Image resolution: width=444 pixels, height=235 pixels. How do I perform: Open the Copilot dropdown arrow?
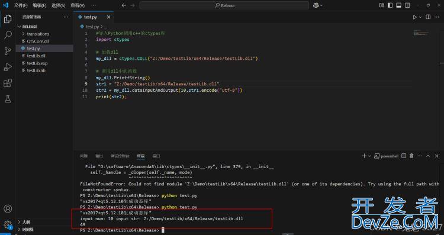[x=321, y=5]
